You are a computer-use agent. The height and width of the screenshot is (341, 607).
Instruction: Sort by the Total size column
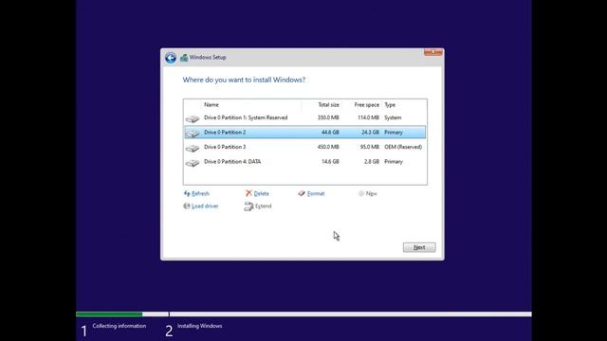point(329,105)
